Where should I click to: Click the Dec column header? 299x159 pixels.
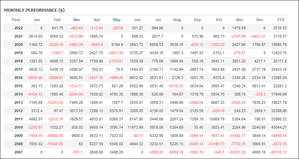(x=260, y=20)
